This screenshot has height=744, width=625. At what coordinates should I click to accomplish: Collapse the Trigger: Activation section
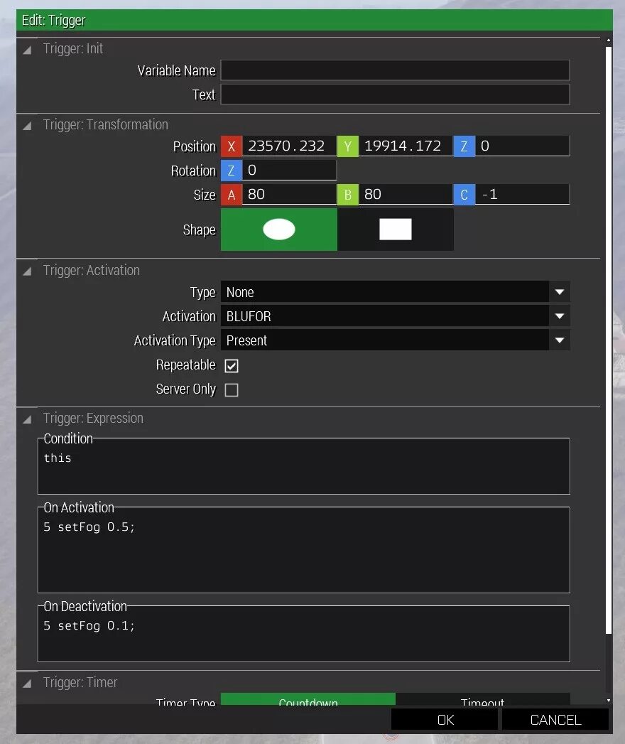click(x=27, y=271)
